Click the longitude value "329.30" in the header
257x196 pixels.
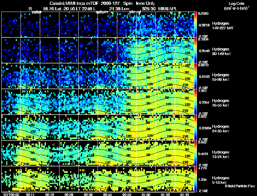pos(149,9)
